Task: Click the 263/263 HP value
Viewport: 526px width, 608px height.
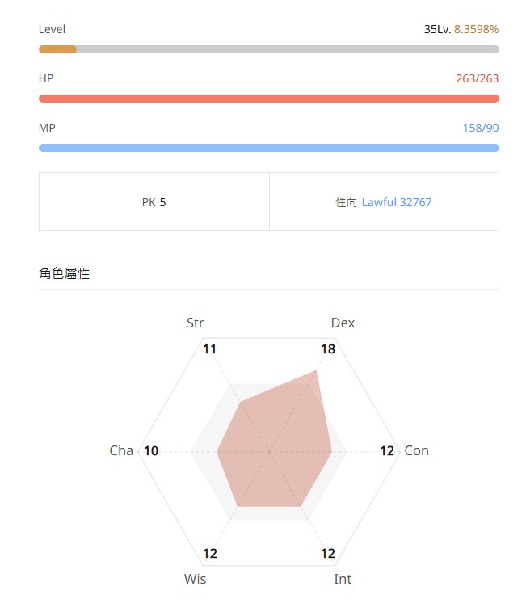Action: [x=477, y=78]
